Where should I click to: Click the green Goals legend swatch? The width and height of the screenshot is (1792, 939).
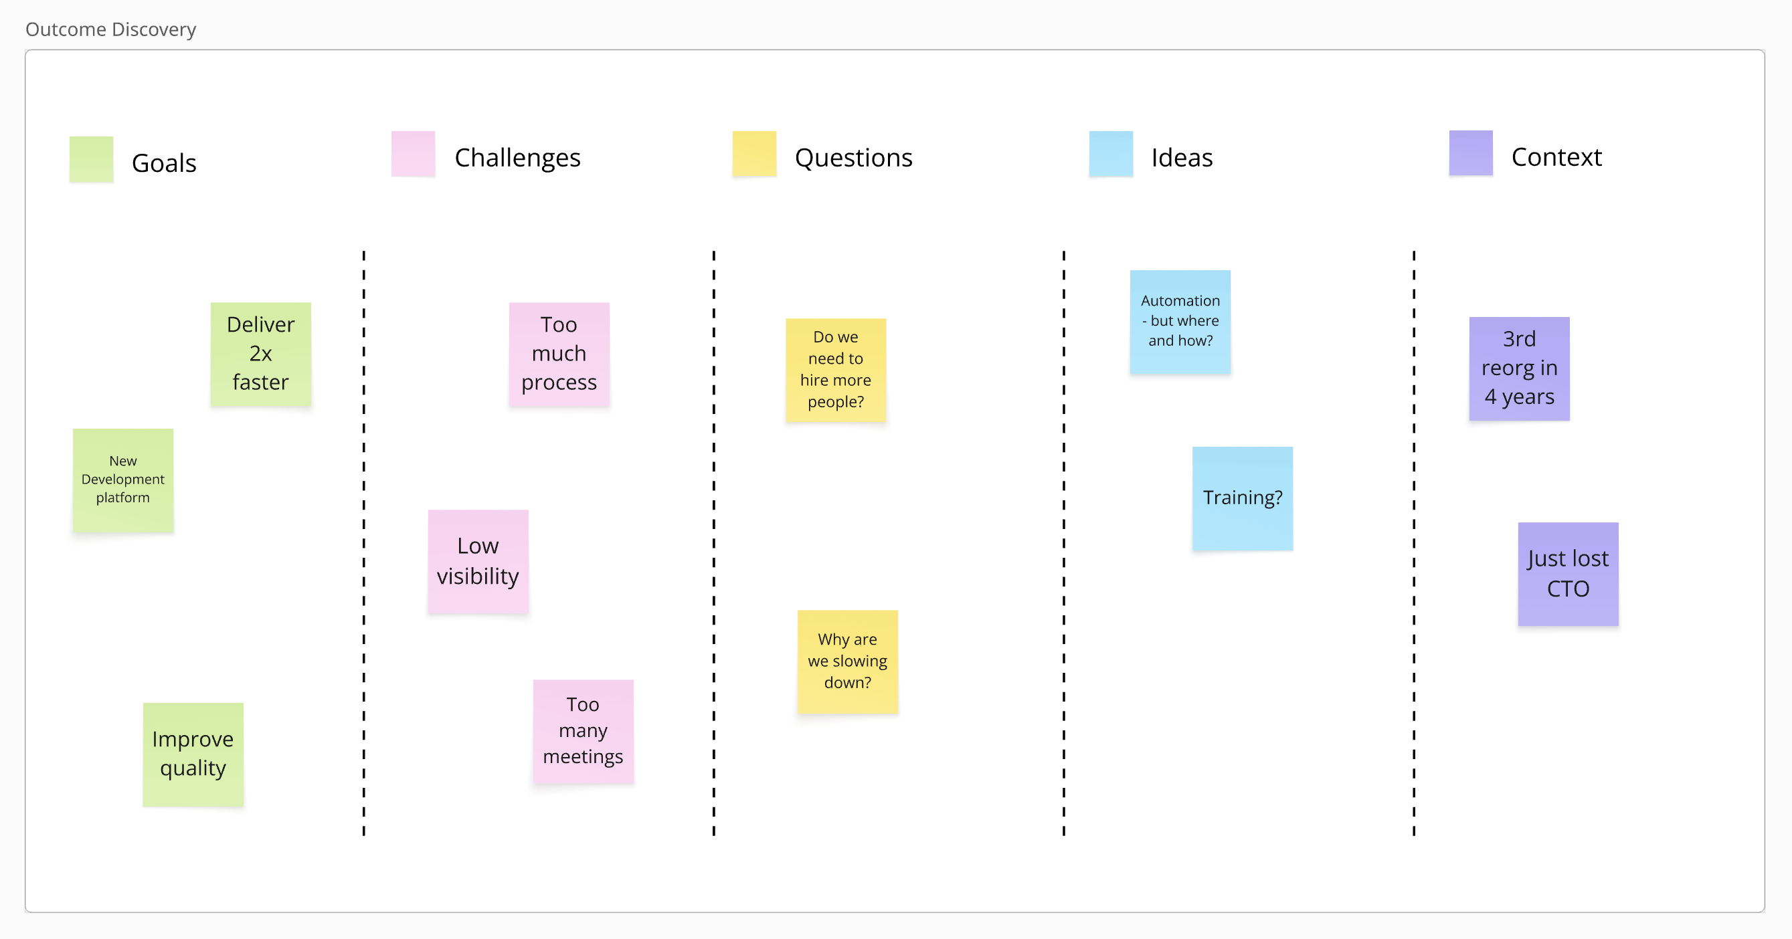point(91,159)
